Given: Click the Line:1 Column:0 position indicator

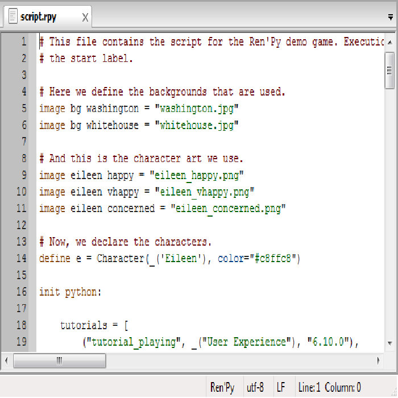Looking at the screenshot, I should [x=329, y=388].
